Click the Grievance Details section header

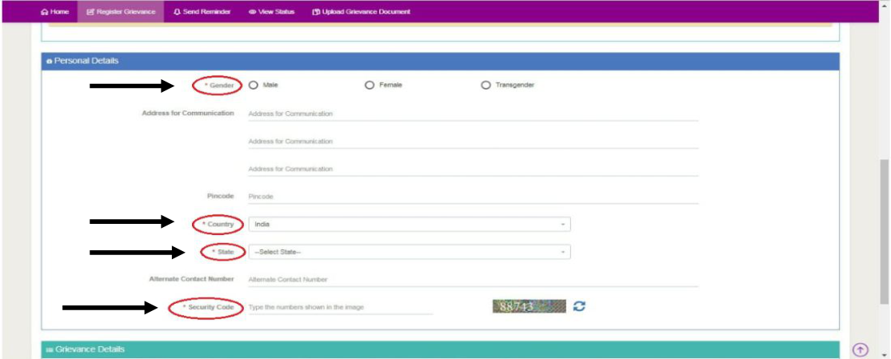(x=440, y=349)
